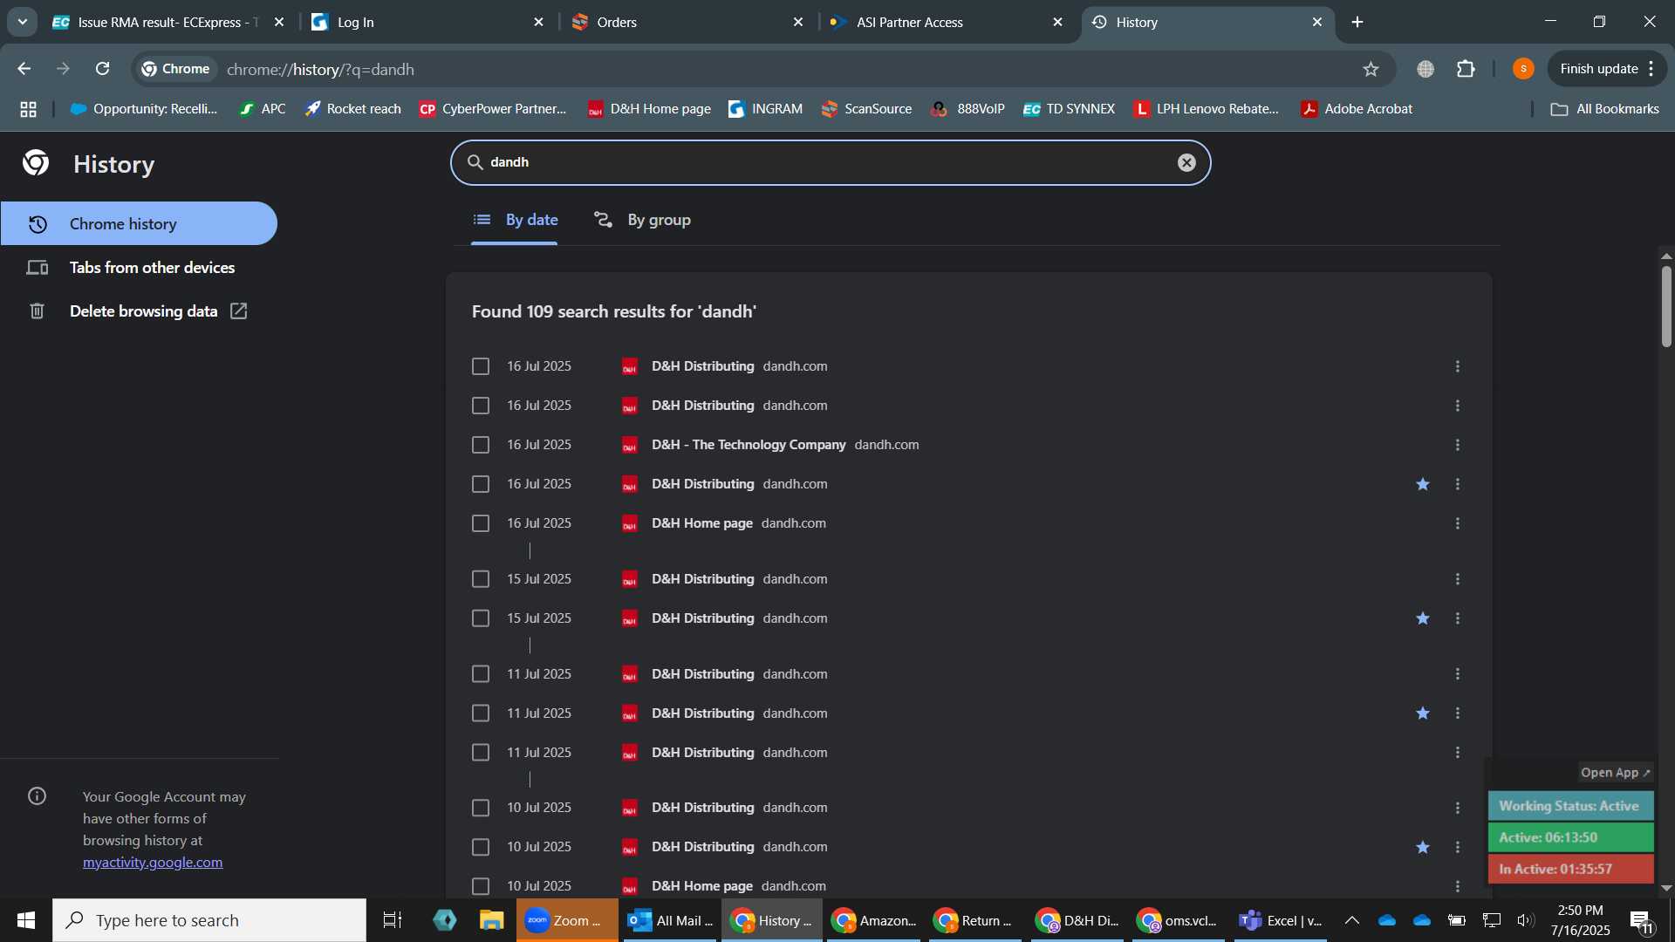Check the D&H - The Technology Company entry
Image resolution: width=1675 pixels, height=942 pixels.
tap(481, 445)
